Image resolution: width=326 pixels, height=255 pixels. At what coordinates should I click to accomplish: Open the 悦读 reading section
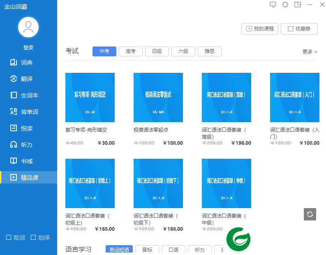coord(28,128)
